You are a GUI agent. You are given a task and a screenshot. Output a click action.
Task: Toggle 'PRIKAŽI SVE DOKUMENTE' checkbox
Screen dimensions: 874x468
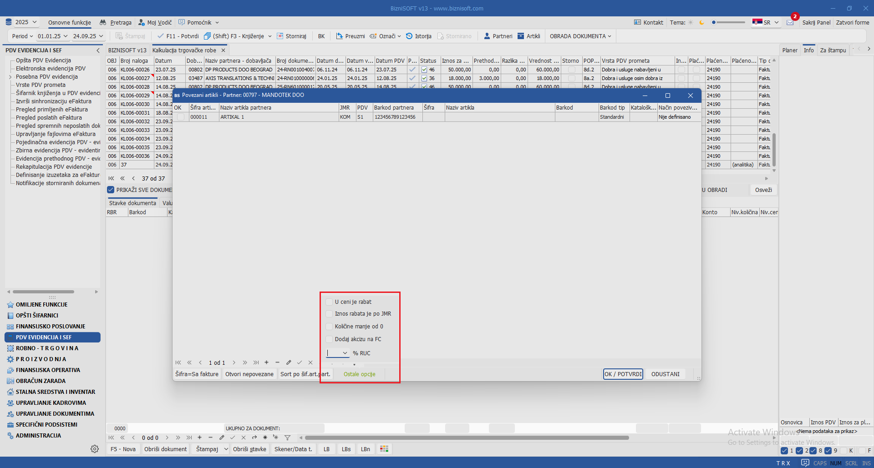[111, 190]
